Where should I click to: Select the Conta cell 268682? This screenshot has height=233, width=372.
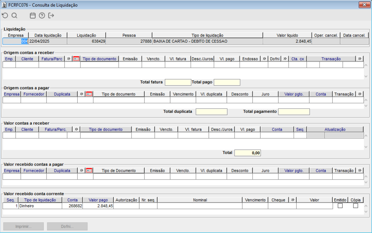(72, 206)
